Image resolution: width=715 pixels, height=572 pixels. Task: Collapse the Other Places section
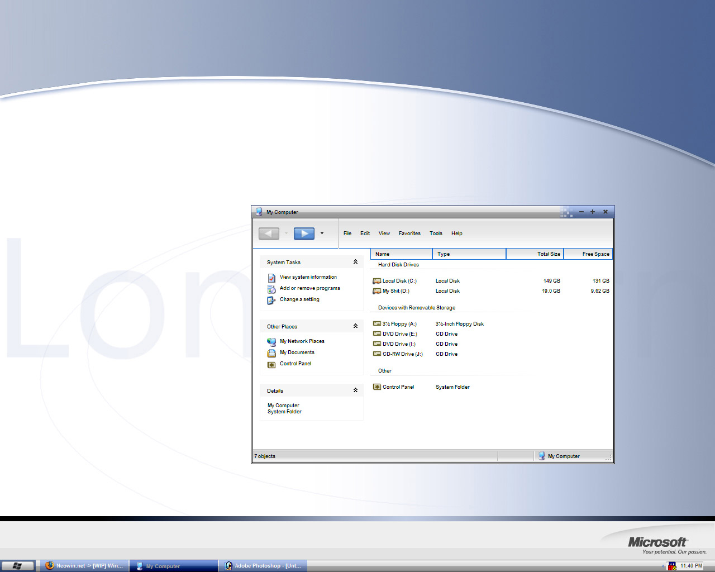point(355,326)
